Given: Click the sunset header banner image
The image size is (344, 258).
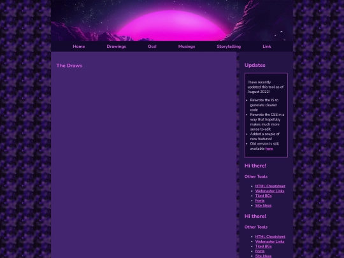Looking at the screenshot, I should [172, 20].
